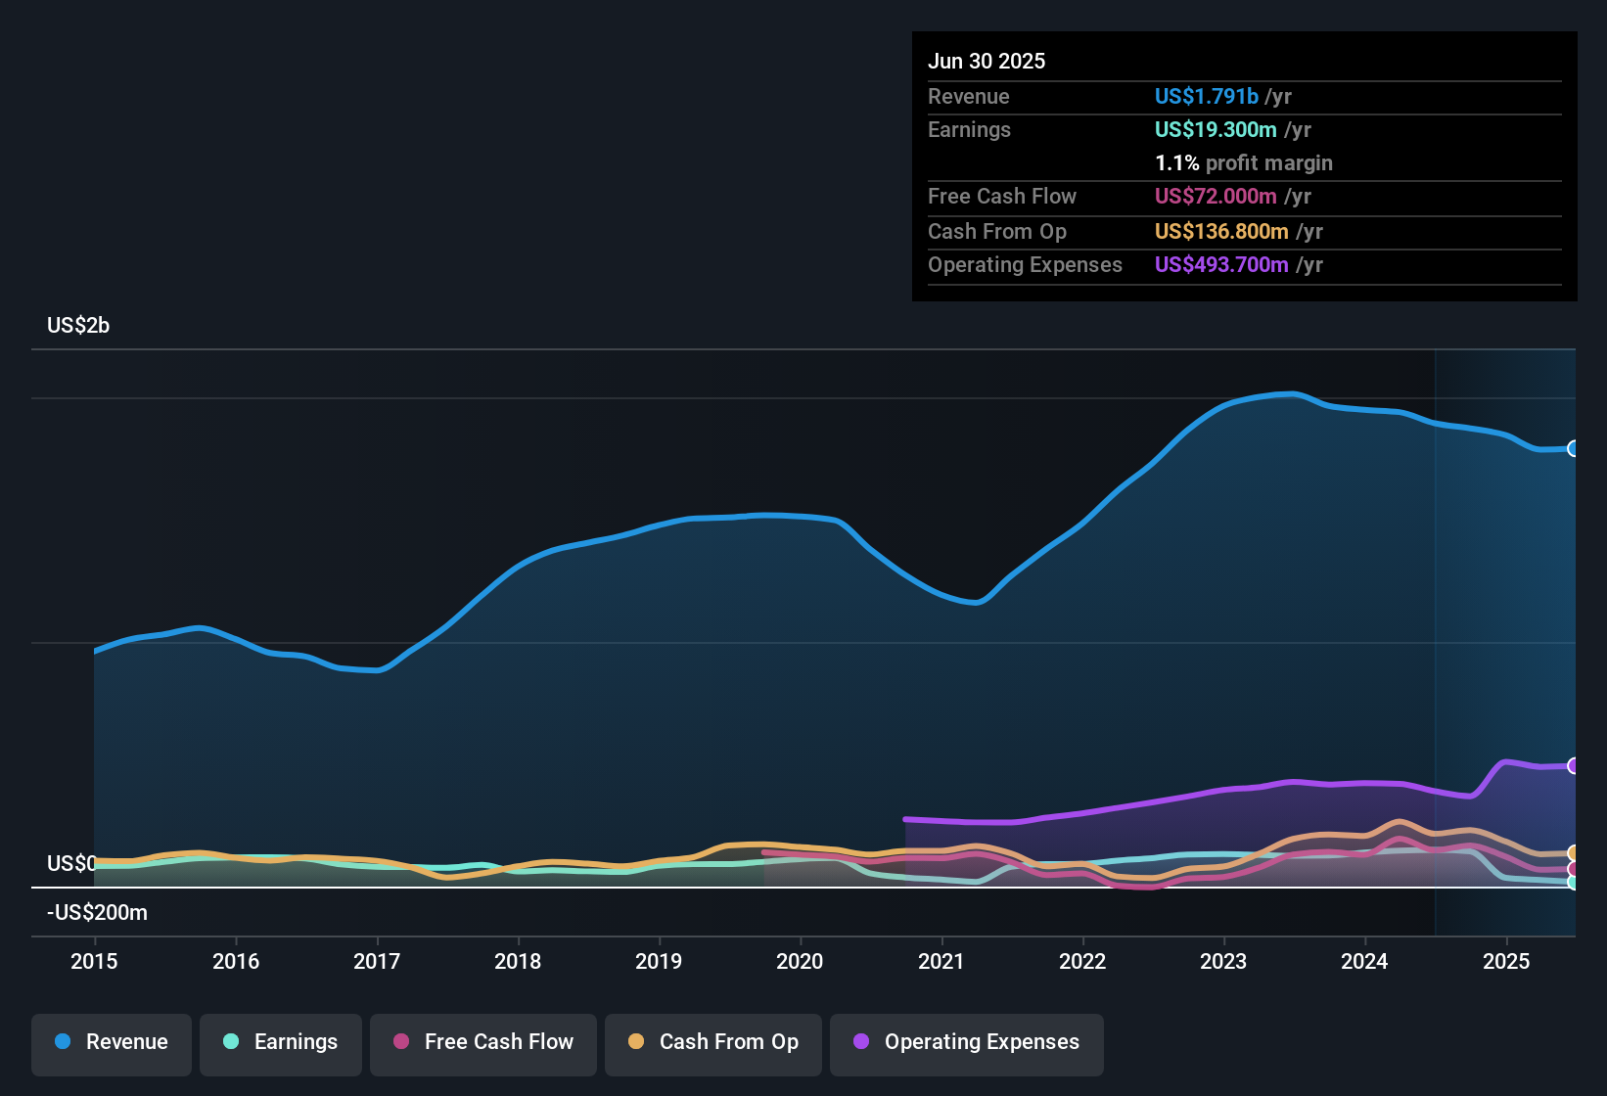Toggle the Operating Expenses series

[966, 1042]
